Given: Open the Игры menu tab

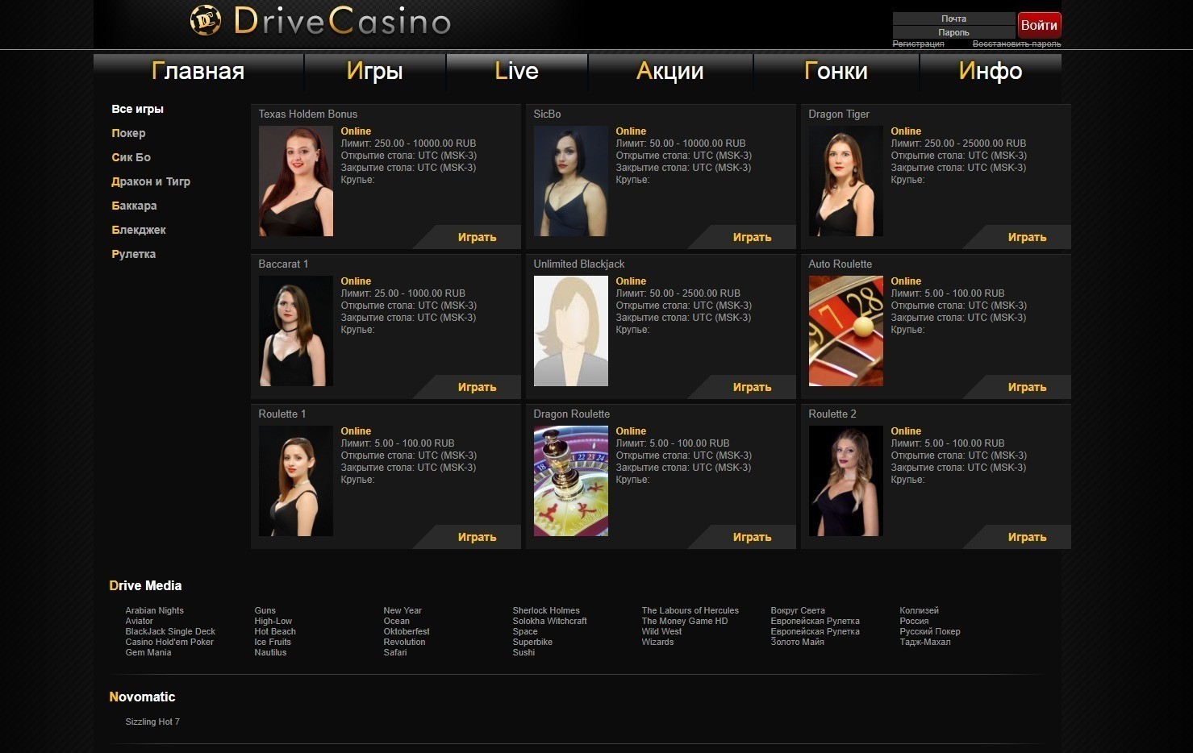Looking at the screenshot, I should point(374,71).
